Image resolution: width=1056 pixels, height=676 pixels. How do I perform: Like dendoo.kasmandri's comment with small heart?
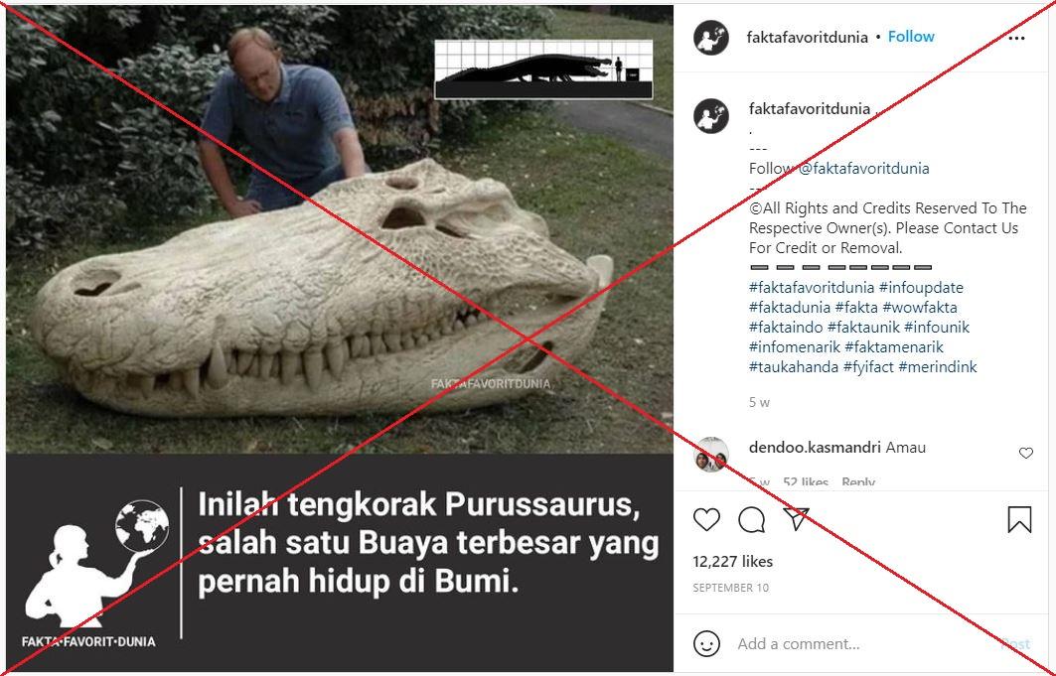[x=1025, y=453]
